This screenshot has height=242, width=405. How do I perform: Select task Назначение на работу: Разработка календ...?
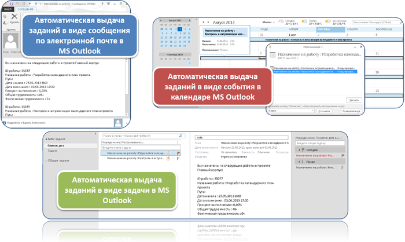(141, 153)
